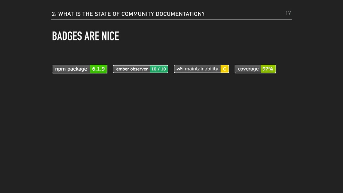Click the coverage 97% badge

pos(255,69)
